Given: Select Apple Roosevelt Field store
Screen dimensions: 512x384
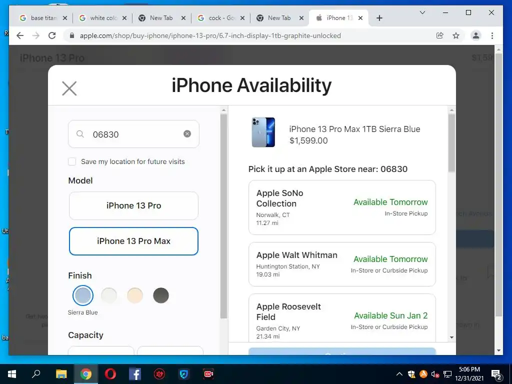Looking at the screenshot, I should click(342, 318).
